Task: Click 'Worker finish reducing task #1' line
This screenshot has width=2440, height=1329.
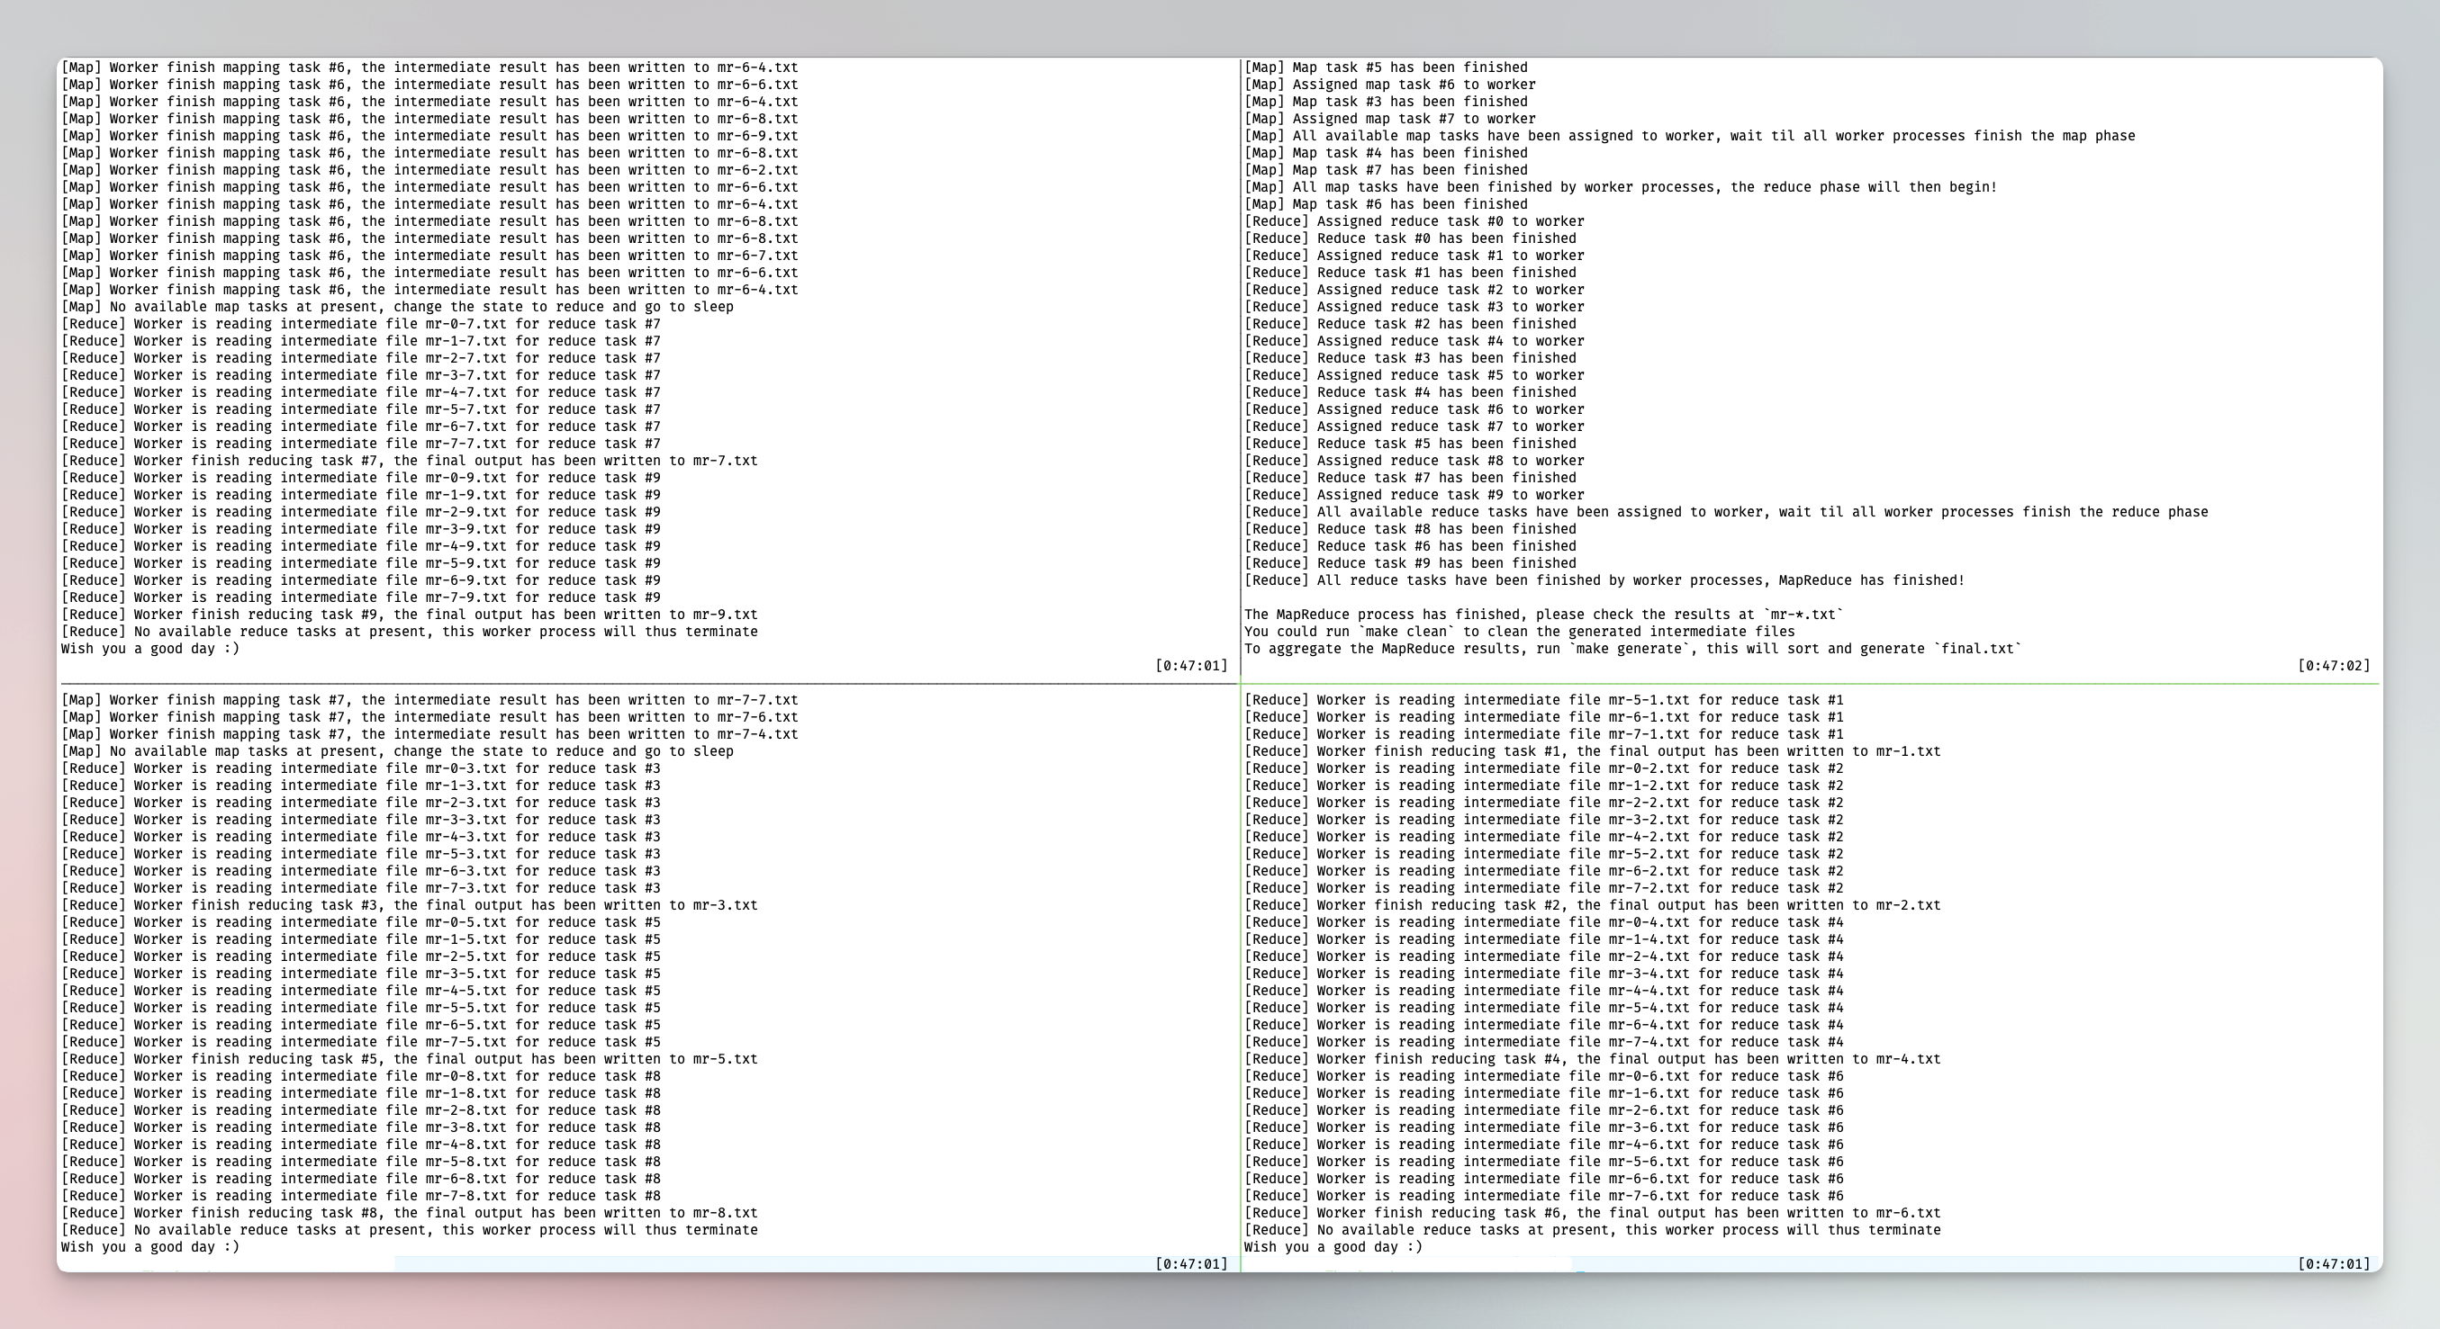Action: click(x=1592, y=750)
